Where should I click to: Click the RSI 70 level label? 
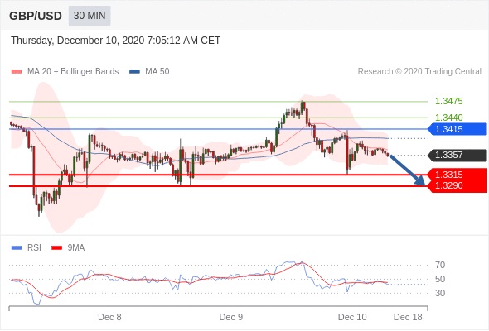[440, 265]
